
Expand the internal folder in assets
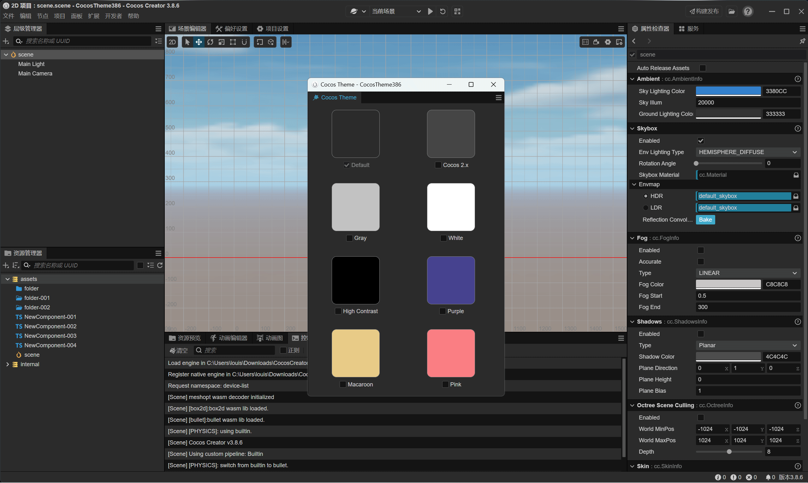8,364
